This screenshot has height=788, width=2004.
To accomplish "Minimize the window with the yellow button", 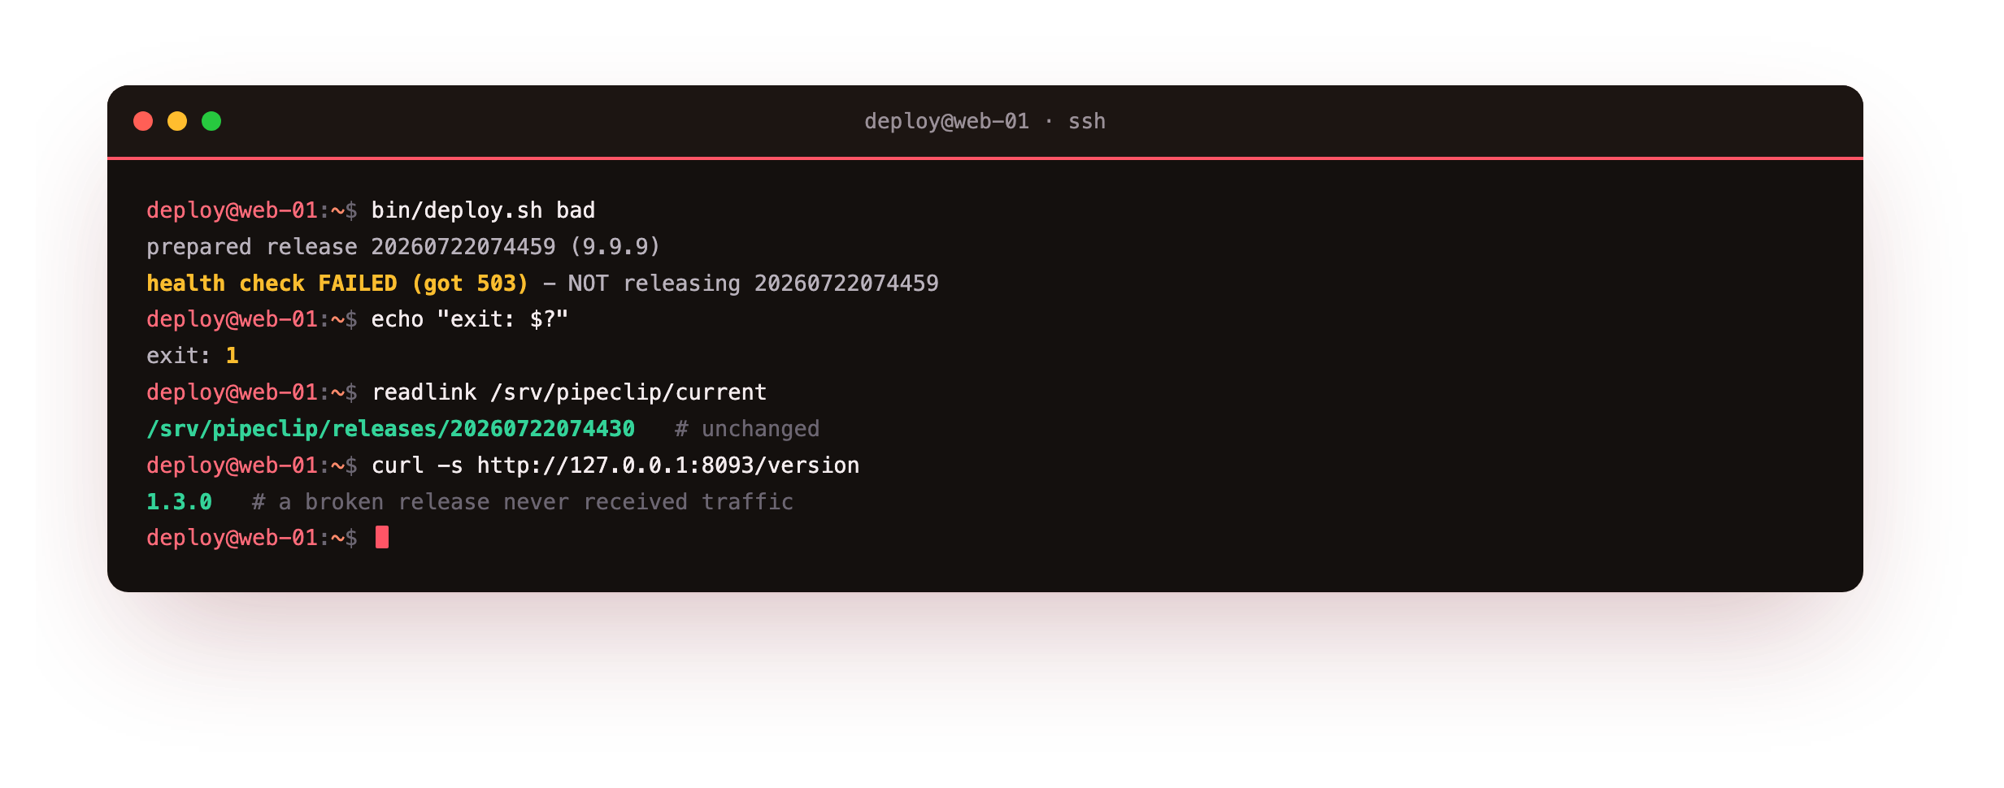I will click(x=177, y=121).
